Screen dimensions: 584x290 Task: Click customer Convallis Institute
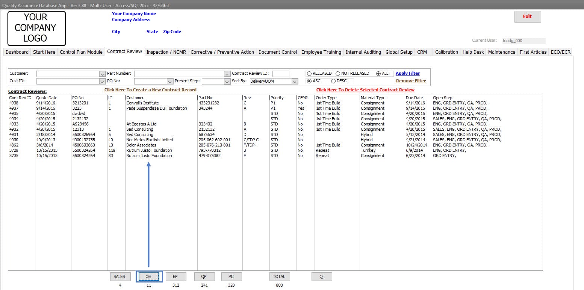142,103
